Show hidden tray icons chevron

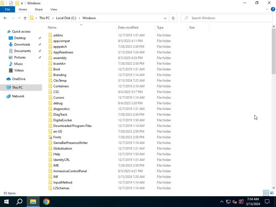click(x=222, y=202)
